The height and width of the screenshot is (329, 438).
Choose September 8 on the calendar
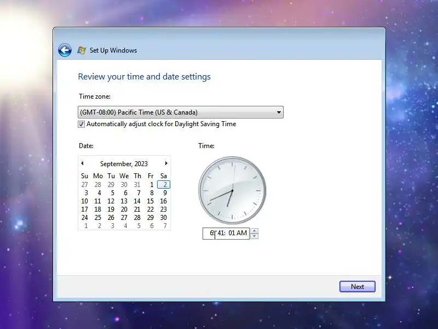[152, 193]
